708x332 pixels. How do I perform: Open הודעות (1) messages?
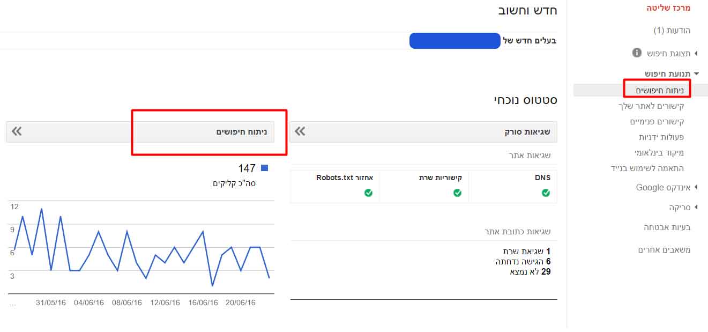tap(672, 31)
